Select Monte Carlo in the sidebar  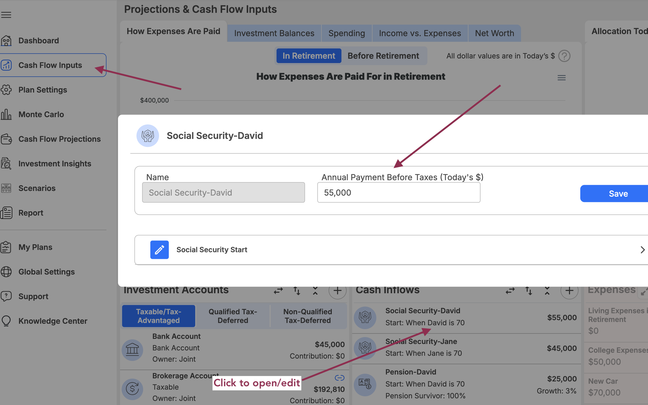pos(41,114)
